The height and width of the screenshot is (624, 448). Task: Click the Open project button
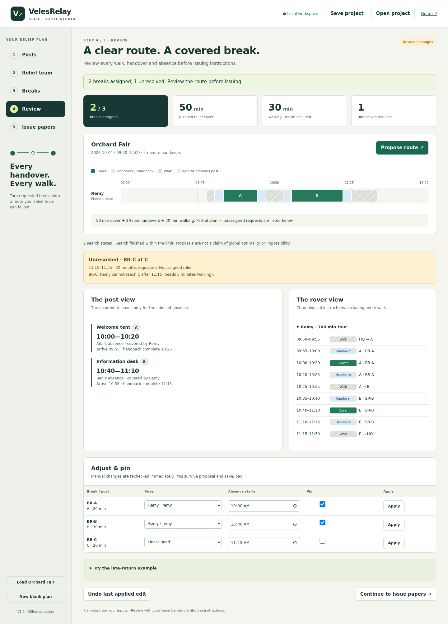pos(393,13)
